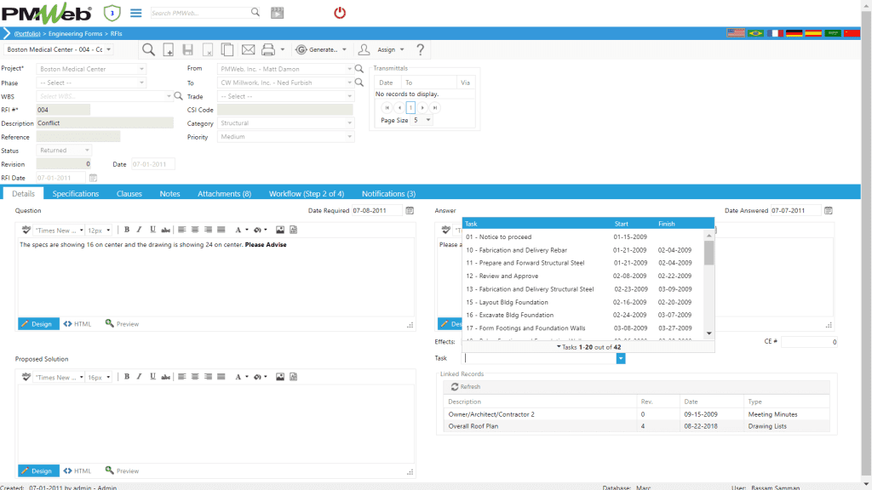The width and height of the screenshot is (872, 490).
Task: Open the Attachments (8) tab
Action: [x=224, y=193]
